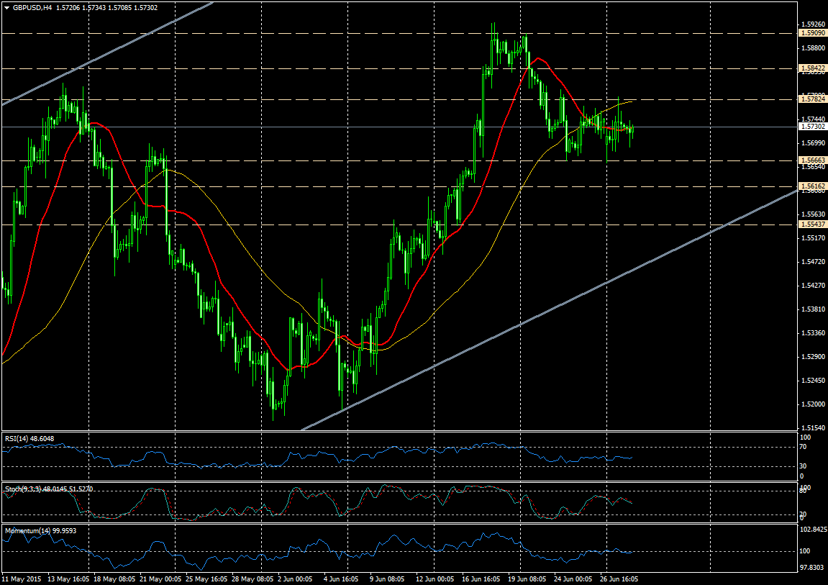Click the 1.59260 price scale label

811,24
